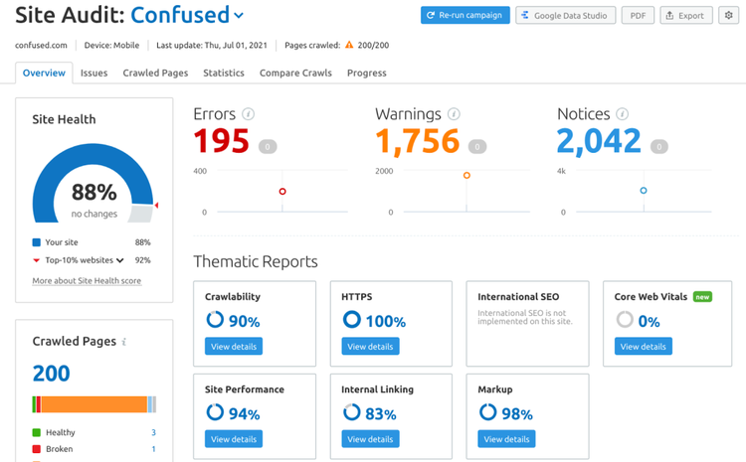Click the red Broken legend swatch
The height and width of the screenshot is (462, 746).
pyautogui.click(x=36, y=449)
